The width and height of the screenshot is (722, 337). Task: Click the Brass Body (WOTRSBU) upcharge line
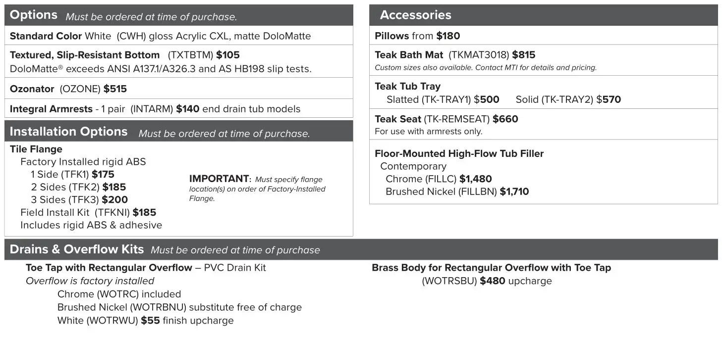487,281
